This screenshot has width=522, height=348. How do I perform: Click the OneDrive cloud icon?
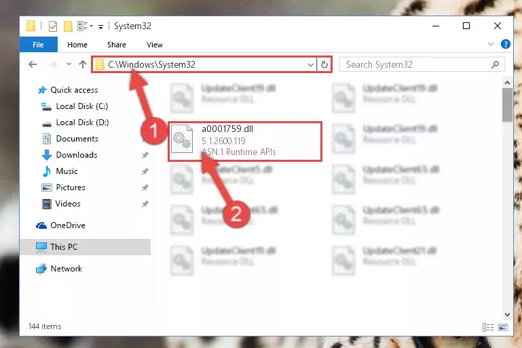41,226
